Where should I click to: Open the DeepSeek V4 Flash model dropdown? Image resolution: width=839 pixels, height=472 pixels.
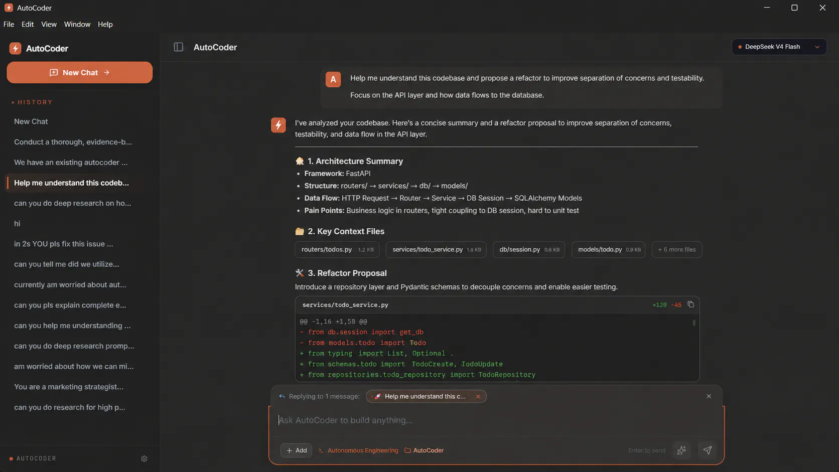[779, 47]
